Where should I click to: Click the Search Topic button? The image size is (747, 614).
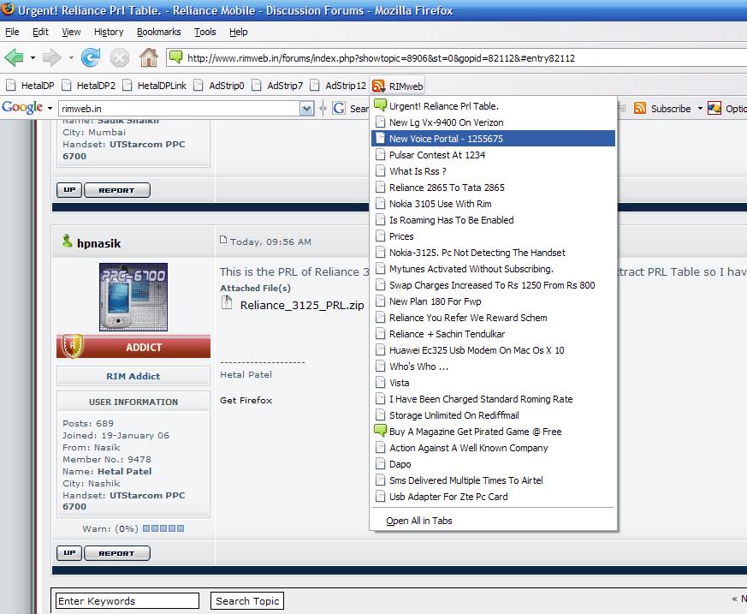[x=247, y=600]
